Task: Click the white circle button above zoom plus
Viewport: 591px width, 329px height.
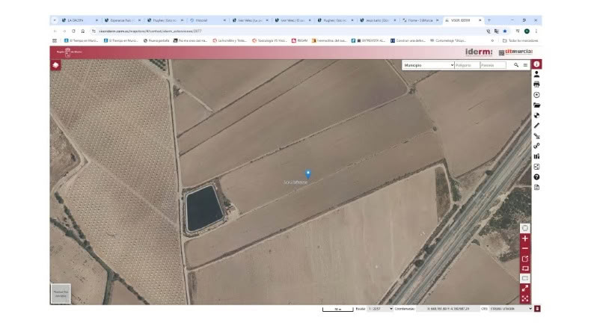Action: (525, 228)
